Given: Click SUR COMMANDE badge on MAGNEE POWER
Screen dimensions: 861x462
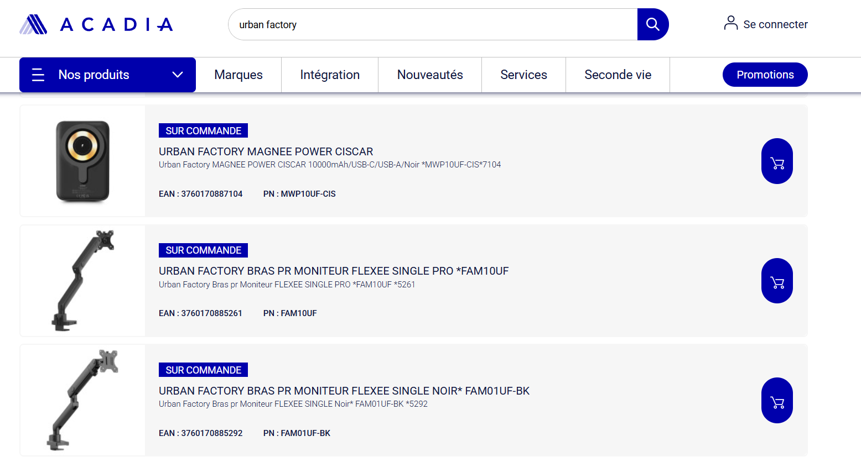Looking at the screenshot, I should coord(203,130).
